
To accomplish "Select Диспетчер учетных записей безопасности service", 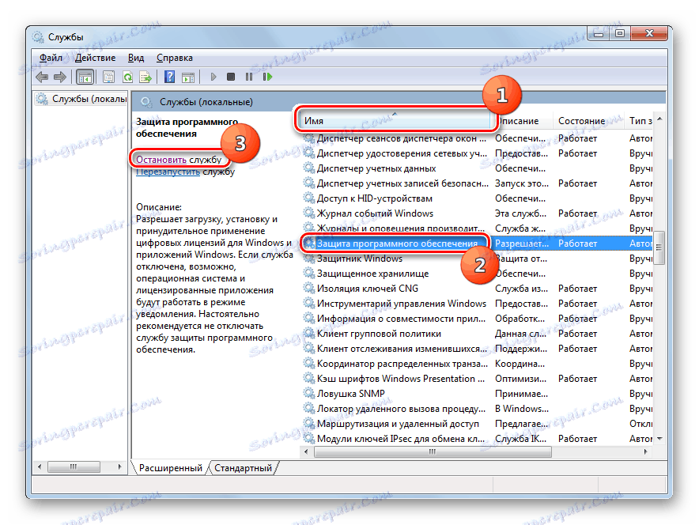I will [477, 183].
